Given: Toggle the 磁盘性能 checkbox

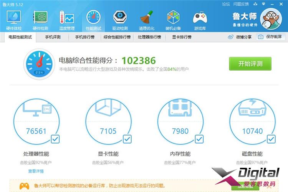Looking at the screenshot, I should [x=271, y=139].
